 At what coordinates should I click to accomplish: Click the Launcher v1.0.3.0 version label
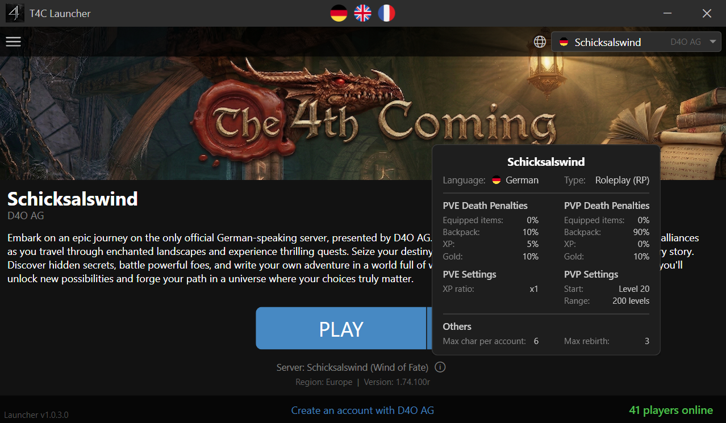36,415
